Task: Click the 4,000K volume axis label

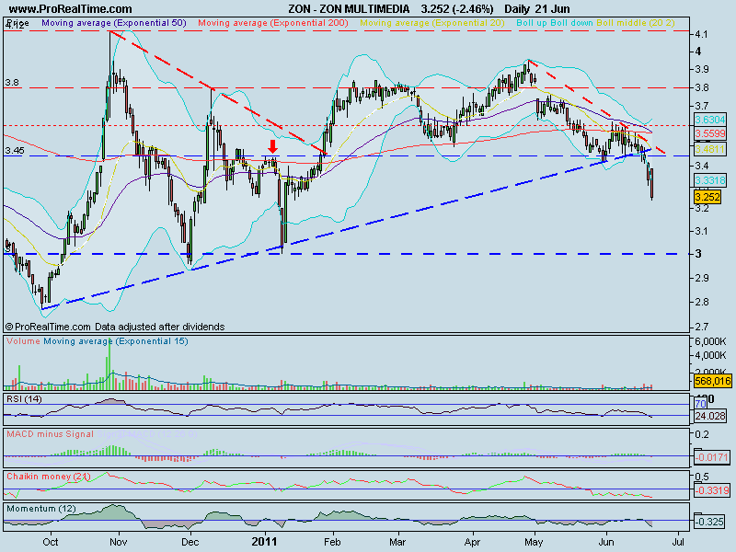Action: click(x=710, y=355)
